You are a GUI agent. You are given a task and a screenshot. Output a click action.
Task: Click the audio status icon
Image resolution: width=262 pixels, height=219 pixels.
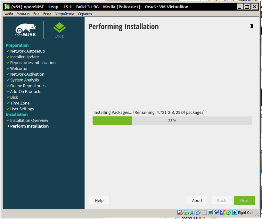coord(192,213)
